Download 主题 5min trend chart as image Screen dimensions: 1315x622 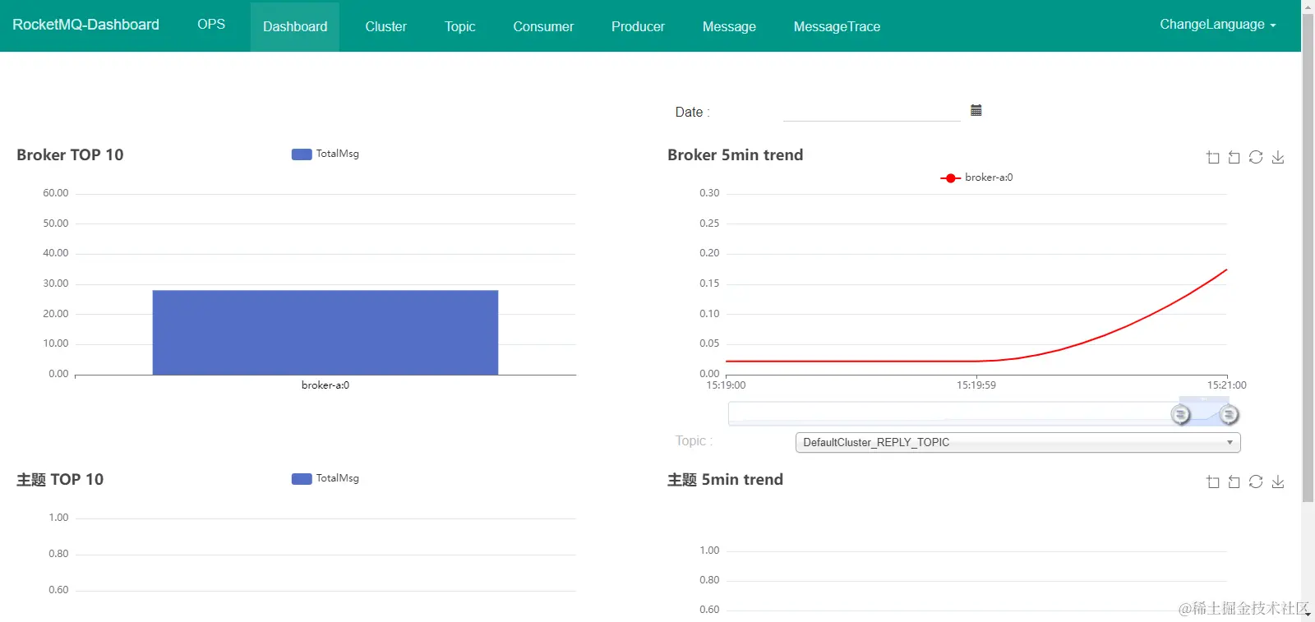tap(1278, 481)
